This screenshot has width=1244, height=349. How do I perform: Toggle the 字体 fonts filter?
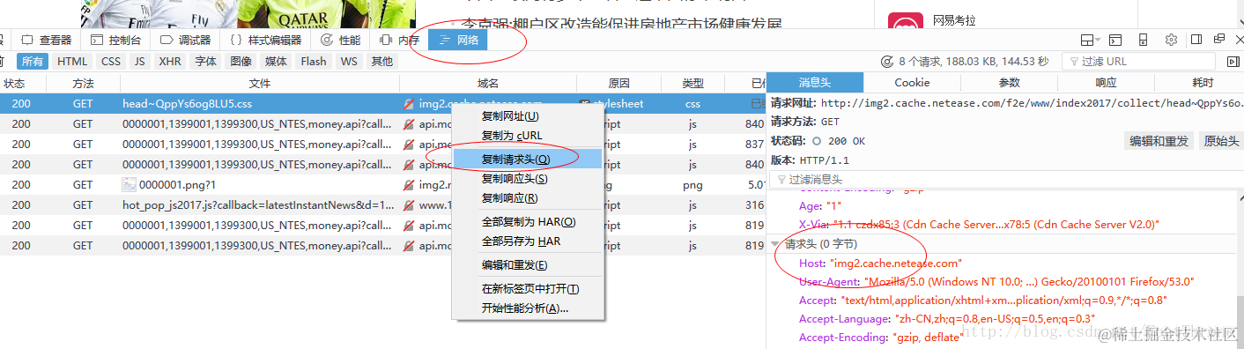(x=206, y=62)
